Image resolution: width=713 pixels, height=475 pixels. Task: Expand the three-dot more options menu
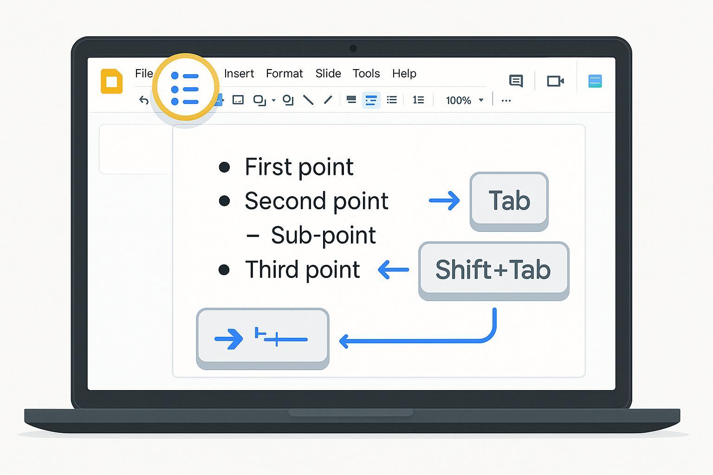pyautogui.click(x=506, y=101)
